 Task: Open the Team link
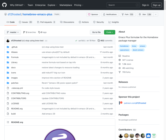pyautogui.click(x=30, y=5)
